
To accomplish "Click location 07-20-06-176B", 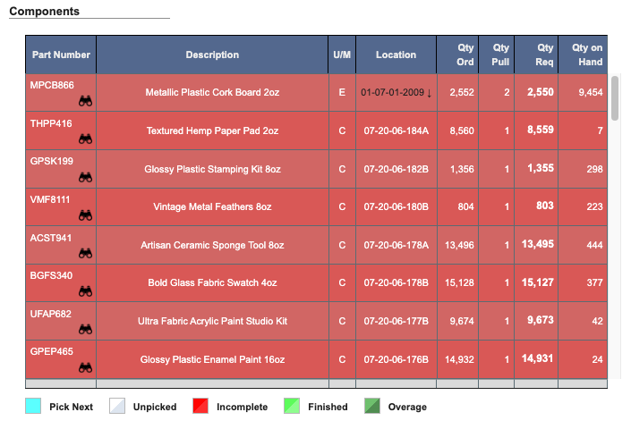I will tap(396, 359).
